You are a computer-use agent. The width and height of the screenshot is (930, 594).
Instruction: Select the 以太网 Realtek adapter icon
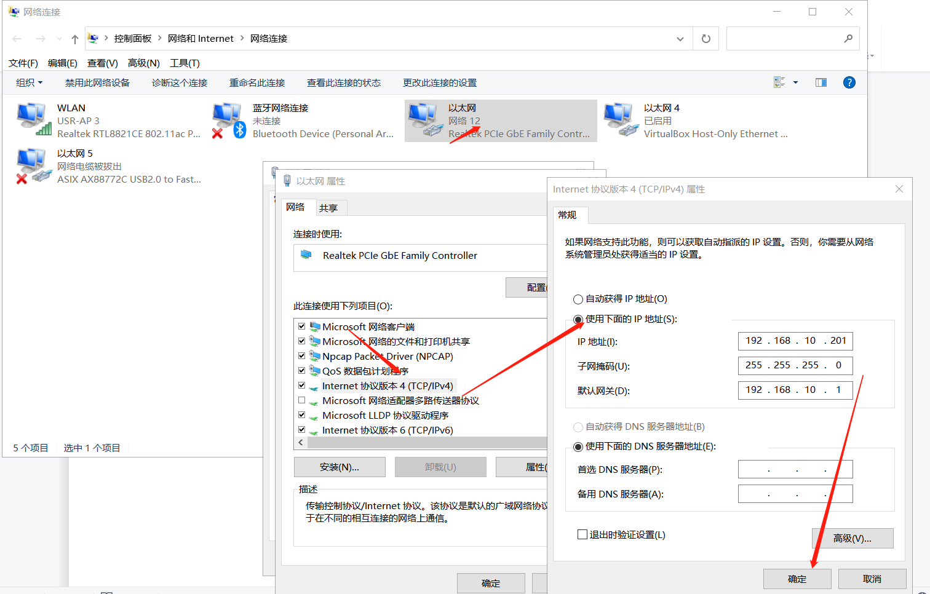coord(426,119)
